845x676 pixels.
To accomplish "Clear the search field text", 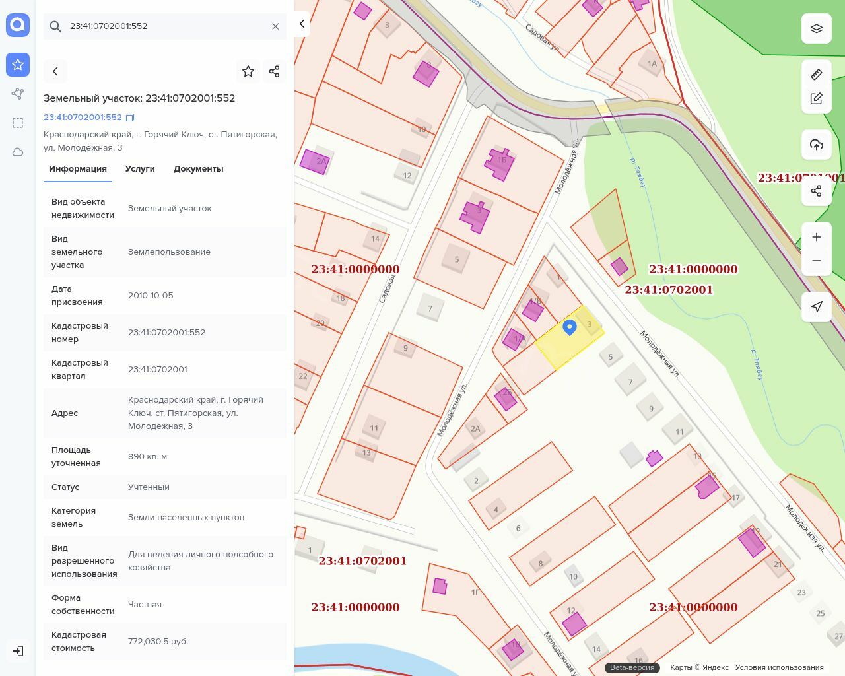I will point(275,26).
